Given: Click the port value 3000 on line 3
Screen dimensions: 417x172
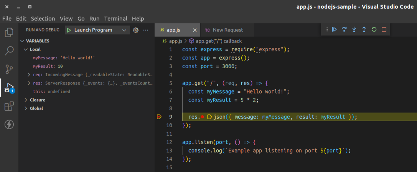Looking at the screenshot, I should tap(228, 66).
